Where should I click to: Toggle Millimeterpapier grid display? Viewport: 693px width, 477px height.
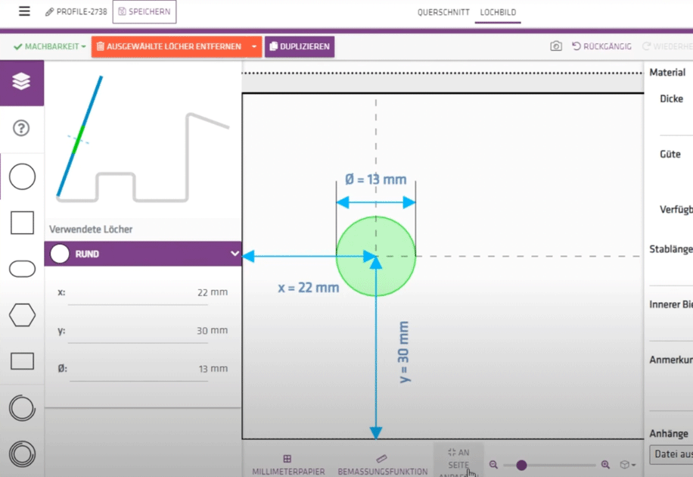click(287, 465)
